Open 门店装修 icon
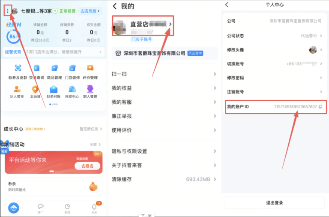329x217 pixels. [72, 68]
